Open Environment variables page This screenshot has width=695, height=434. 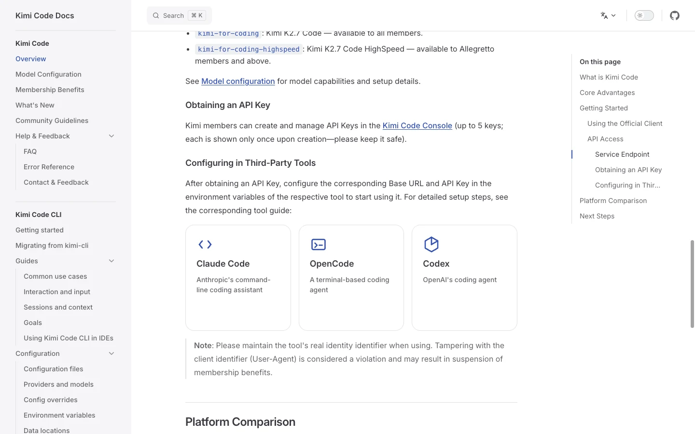[59, 415]
